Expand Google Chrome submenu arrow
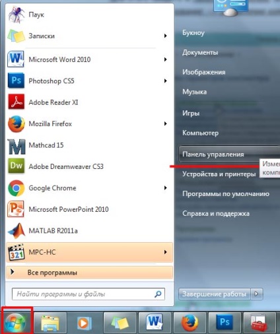Screen dimensions: 280x334 [165, 188]
